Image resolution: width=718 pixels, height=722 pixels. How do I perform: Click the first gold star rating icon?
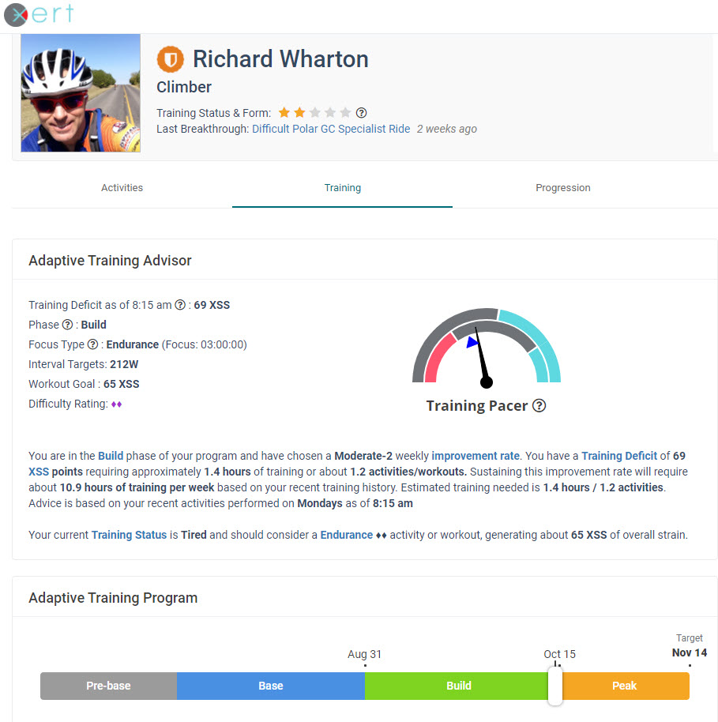(284, 113)
